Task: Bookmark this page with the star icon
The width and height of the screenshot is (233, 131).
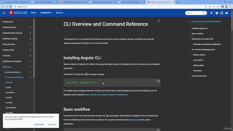Action: tap(218, 7)
